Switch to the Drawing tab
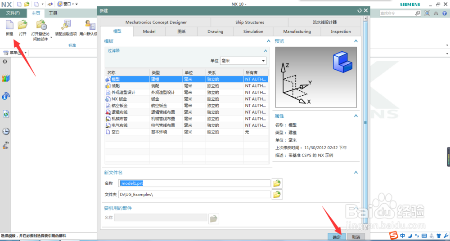The image size is (450, 241). 215,31
